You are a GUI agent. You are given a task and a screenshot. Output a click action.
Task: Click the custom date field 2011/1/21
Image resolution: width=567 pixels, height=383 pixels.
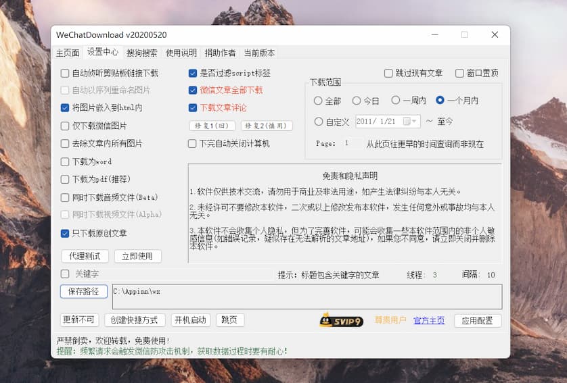(x=388, y=122)
